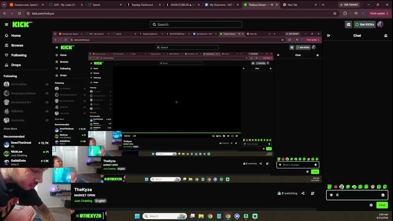
Task: Open the icon right of the share button
Action: 313,193
